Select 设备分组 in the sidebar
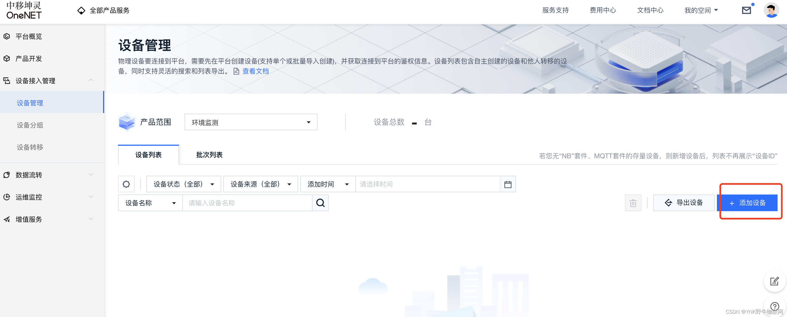Screen dimensions: 787x317 coord(30,125)
